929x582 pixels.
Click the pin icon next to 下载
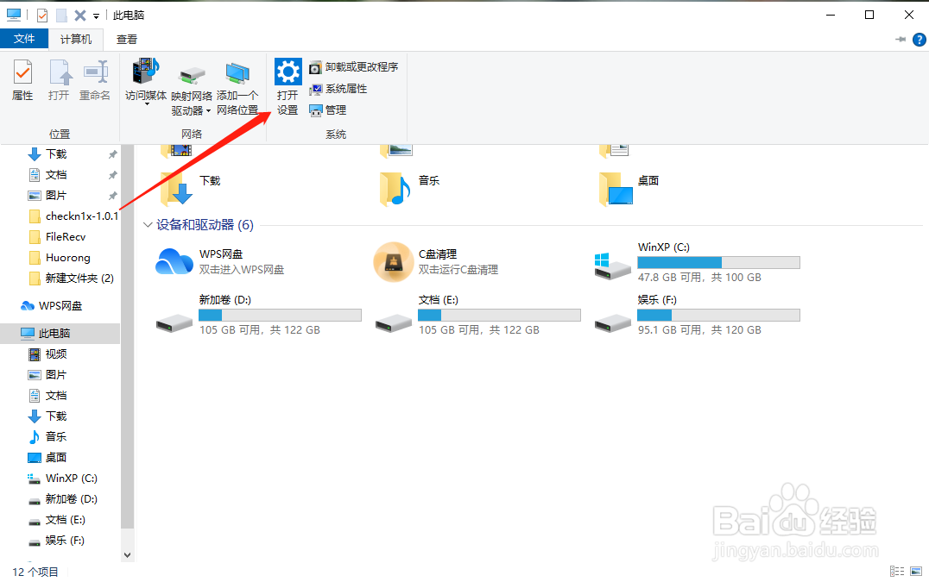point(112,154)
